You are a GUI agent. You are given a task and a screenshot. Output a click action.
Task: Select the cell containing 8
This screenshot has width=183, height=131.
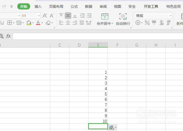(x=98, y=110)
